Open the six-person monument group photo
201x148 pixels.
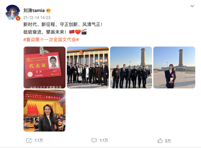click(x=131, y=68)
